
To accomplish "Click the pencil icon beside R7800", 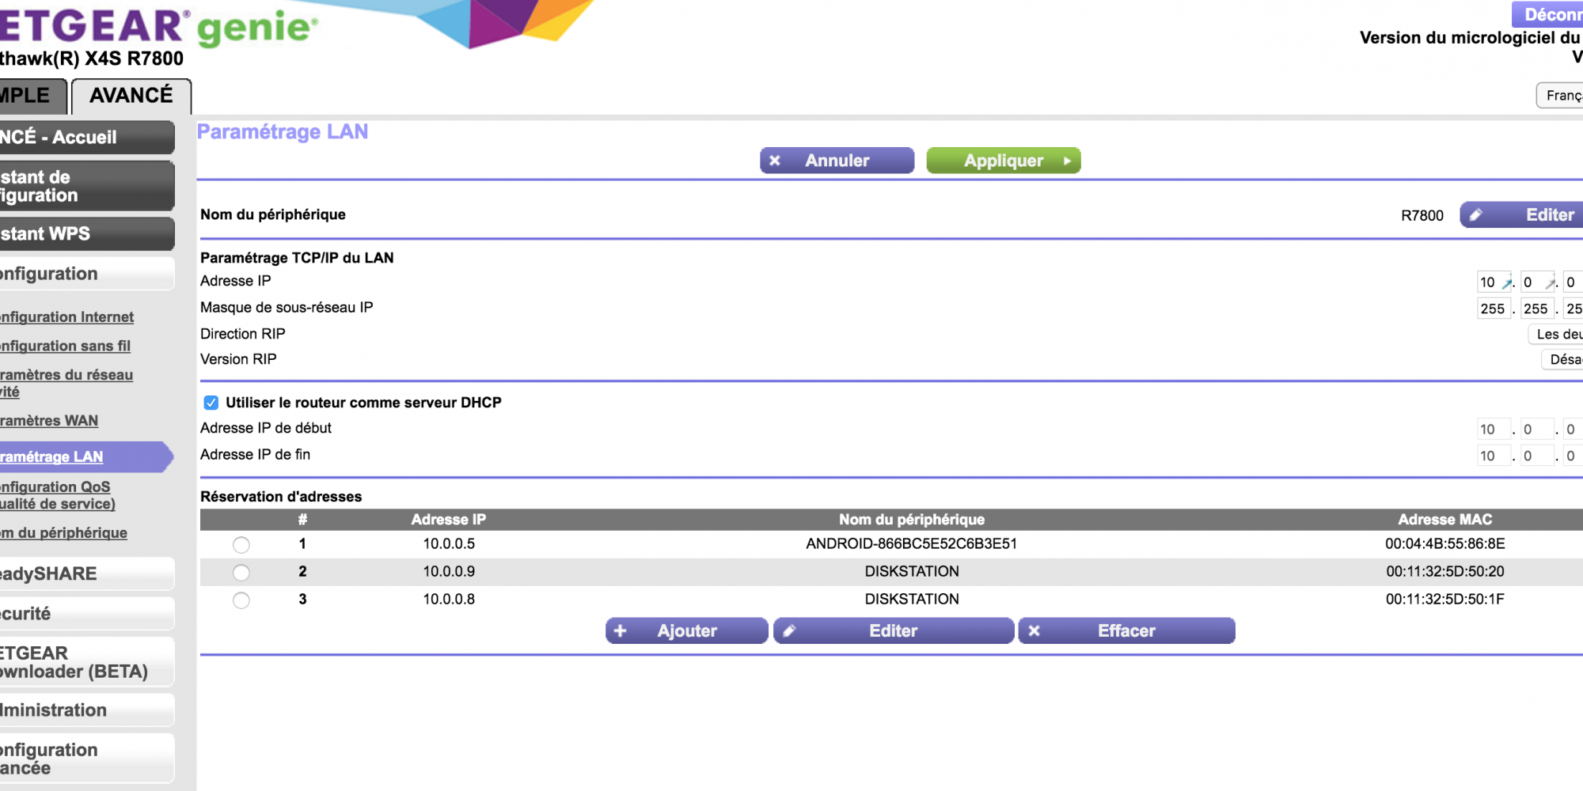I will 1476,214.
